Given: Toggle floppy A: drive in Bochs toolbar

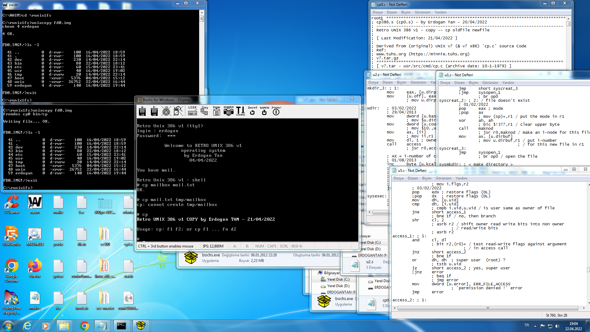Looking at the screenshot, I should (142, 111).
